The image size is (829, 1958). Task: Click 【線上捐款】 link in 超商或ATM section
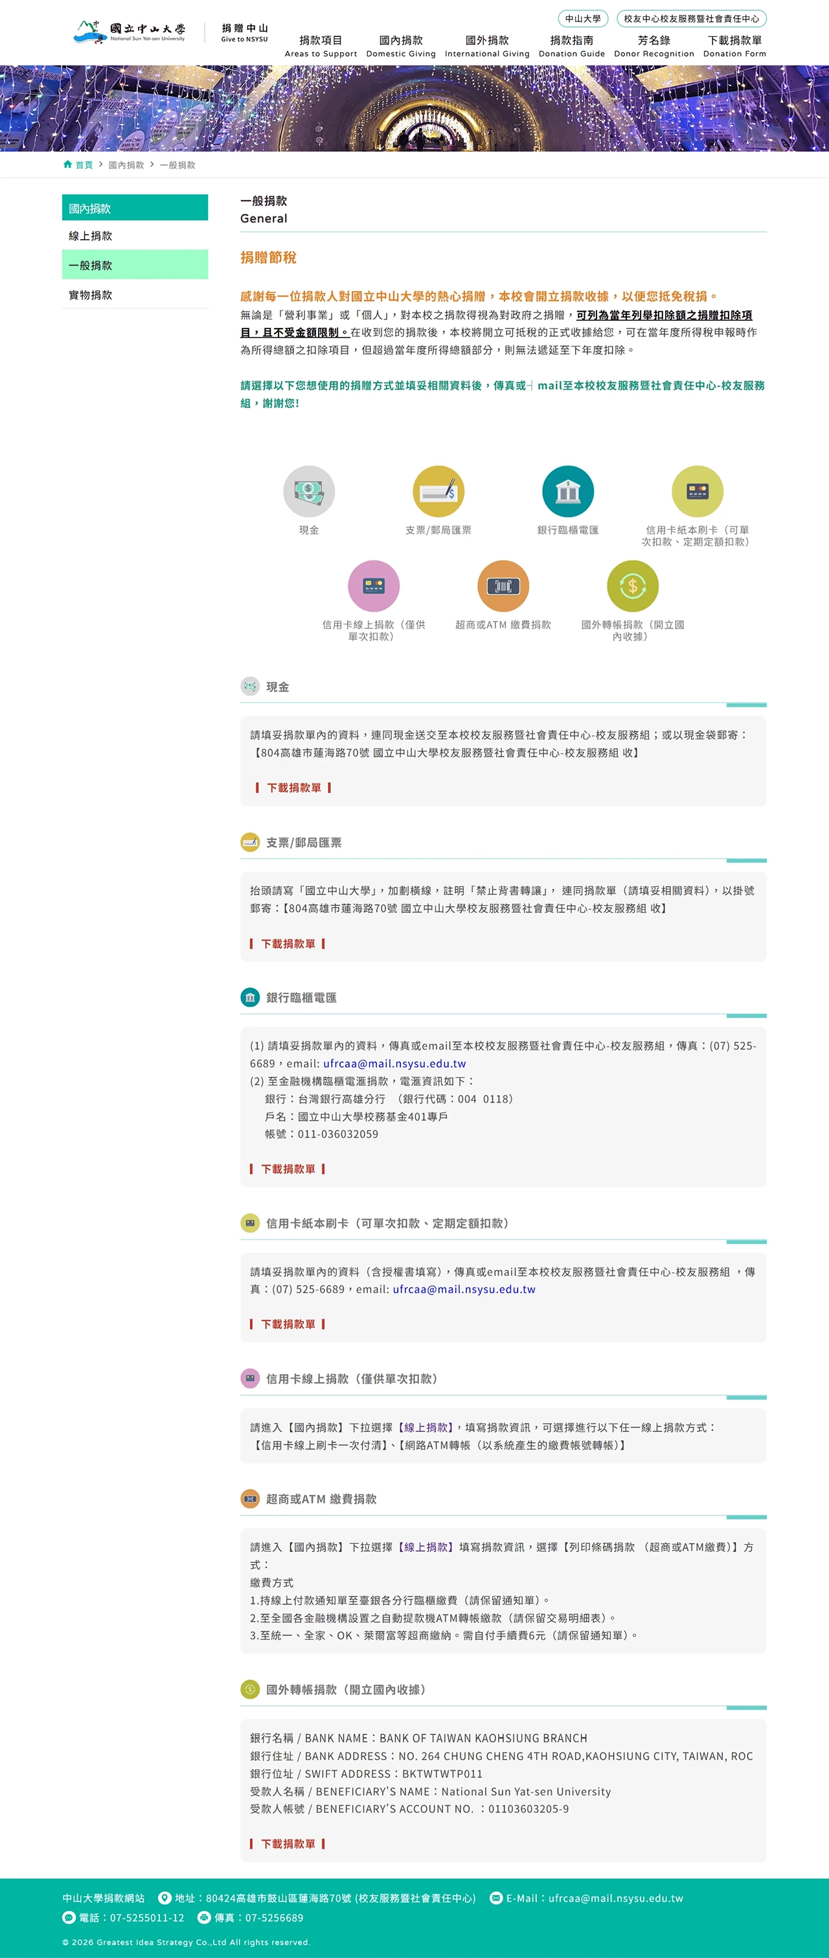pyautogui.click(x=426, y=1547)
